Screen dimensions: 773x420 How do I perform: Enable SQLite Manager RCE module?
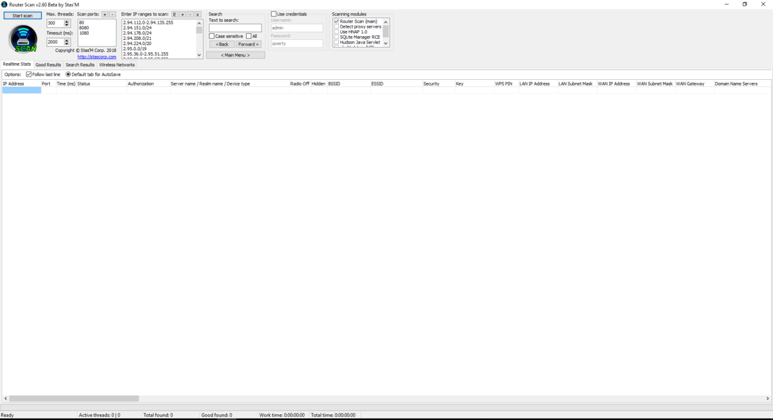pos(336,37)
